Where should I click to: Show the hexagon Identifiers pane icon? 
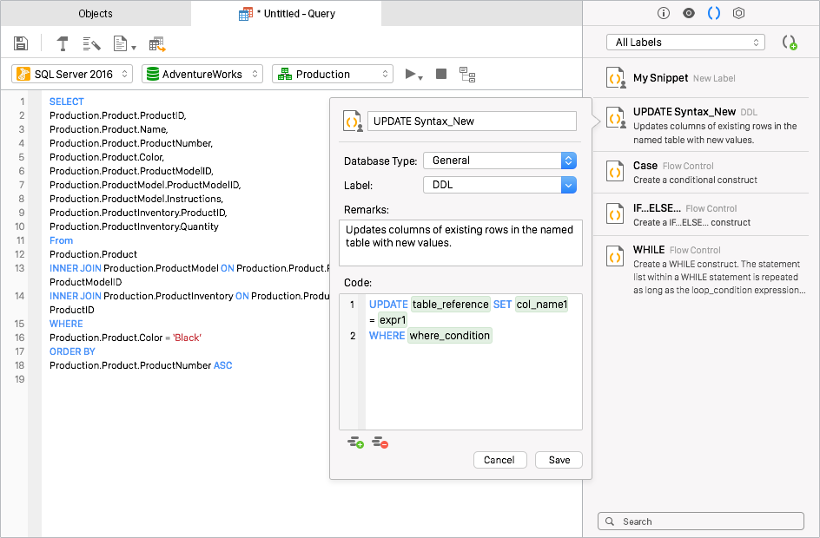coord(738,13)
